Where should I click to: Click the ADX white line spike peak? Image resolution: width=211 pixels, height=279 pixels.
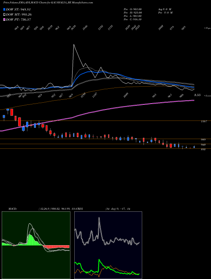(99, 217)
